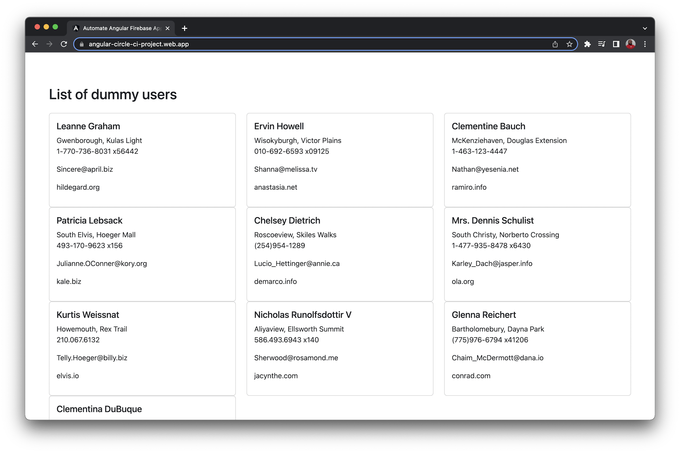Go back using the back arrow
The width and height of the screenshot is (680, 453).
[x=35, y=44]
